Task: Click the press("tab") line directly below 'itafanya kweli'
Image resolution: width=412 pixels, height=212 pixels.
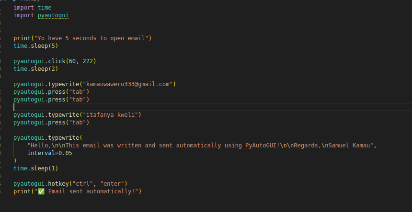Action: coord(52,123)
